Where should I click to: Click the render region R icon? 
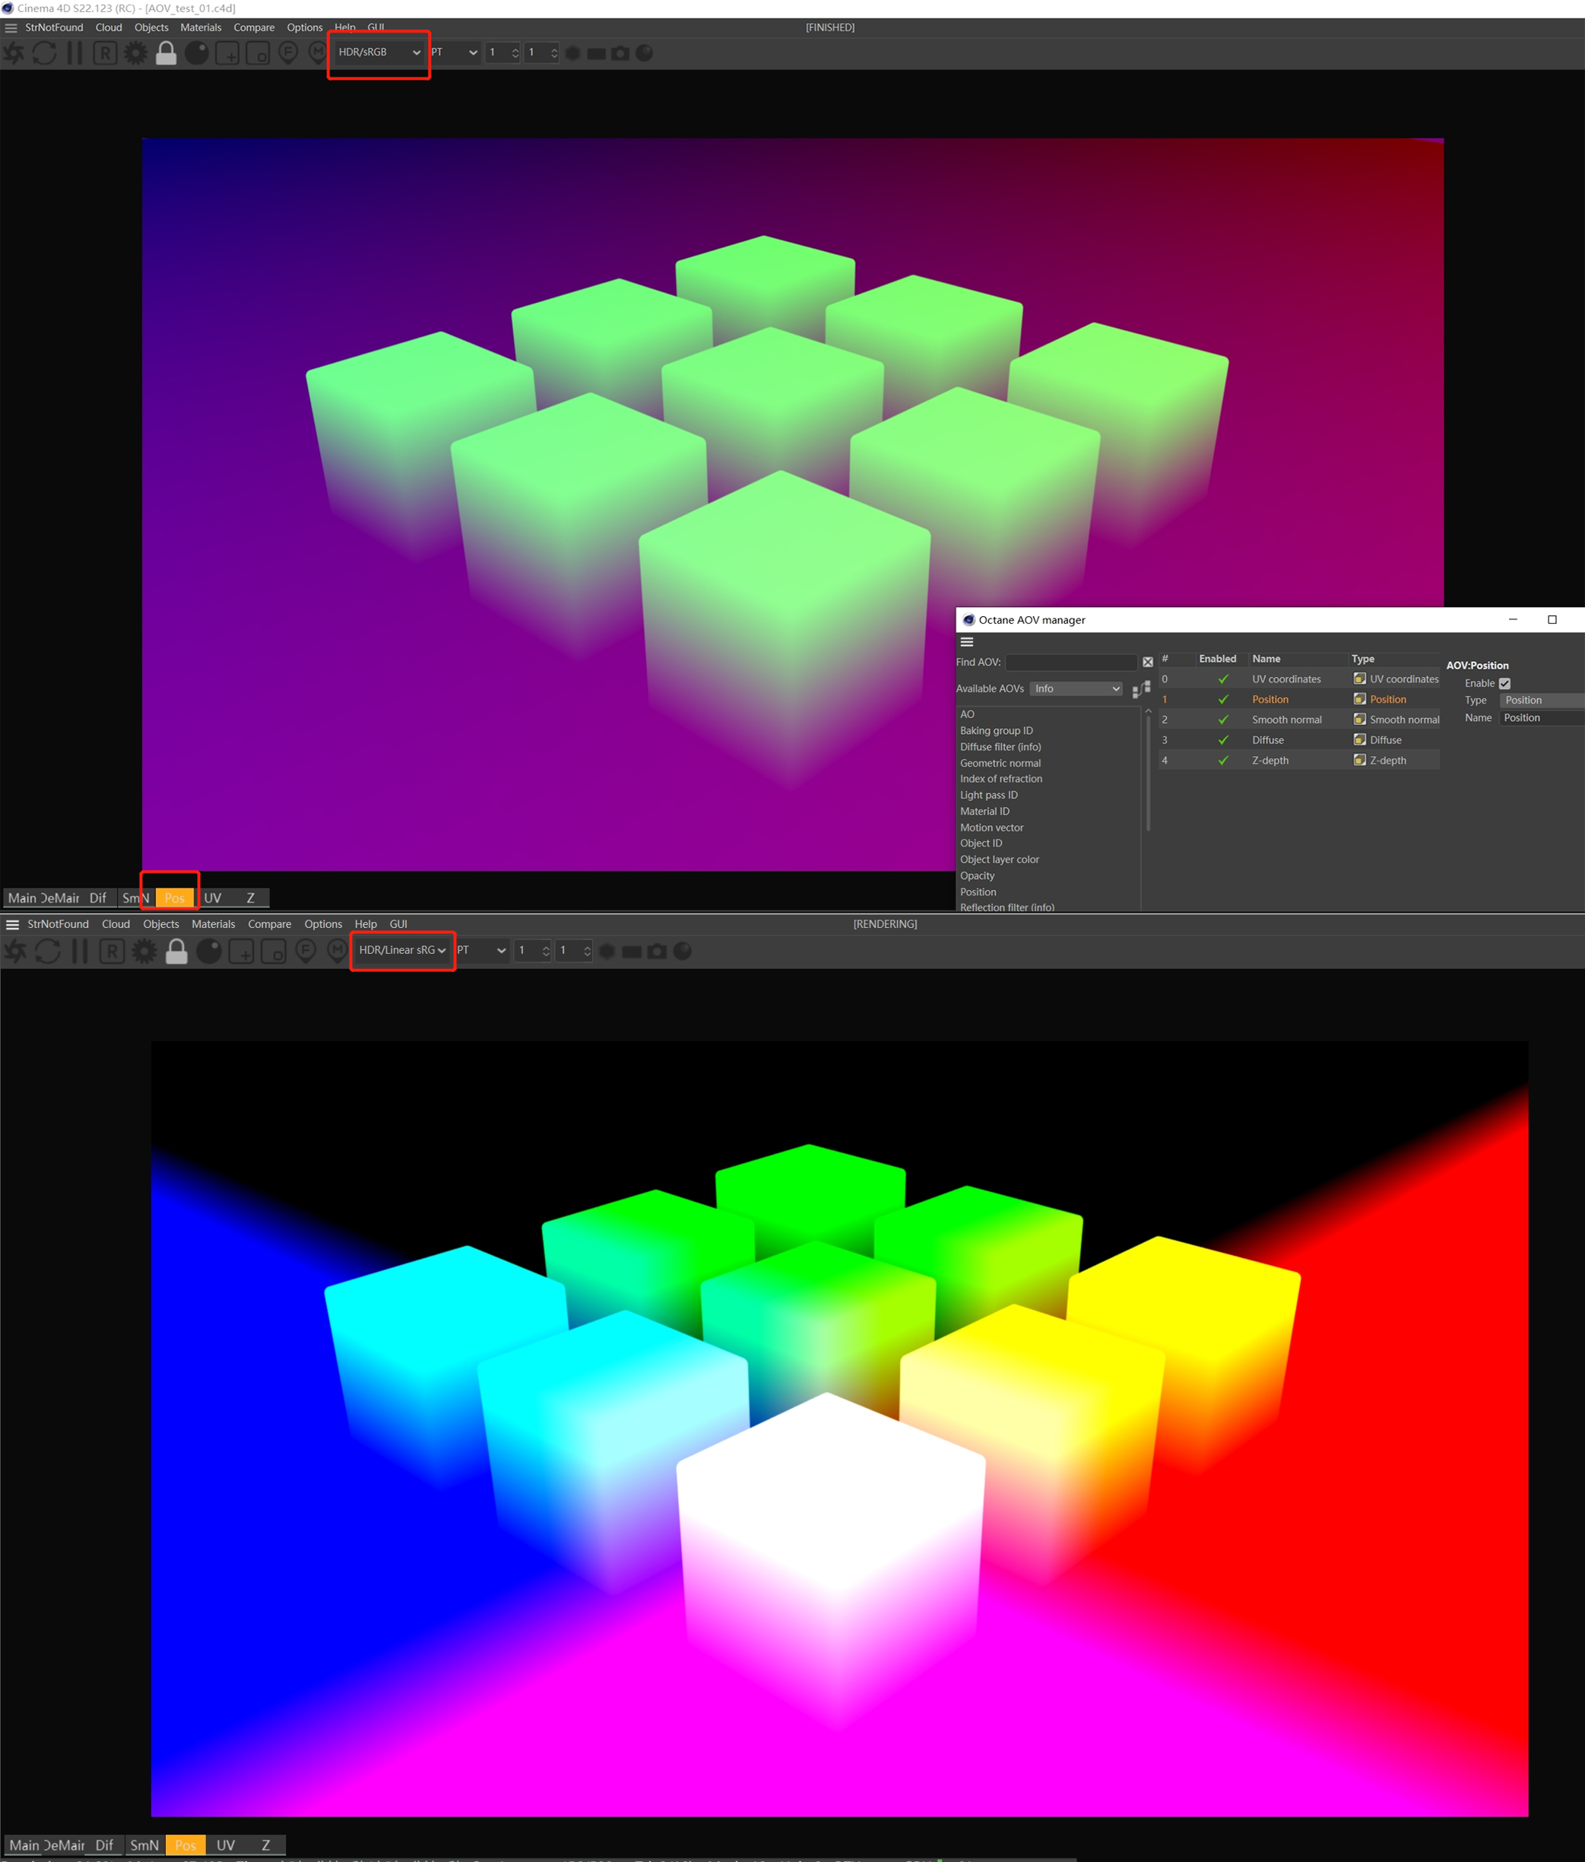click(105, 53)
